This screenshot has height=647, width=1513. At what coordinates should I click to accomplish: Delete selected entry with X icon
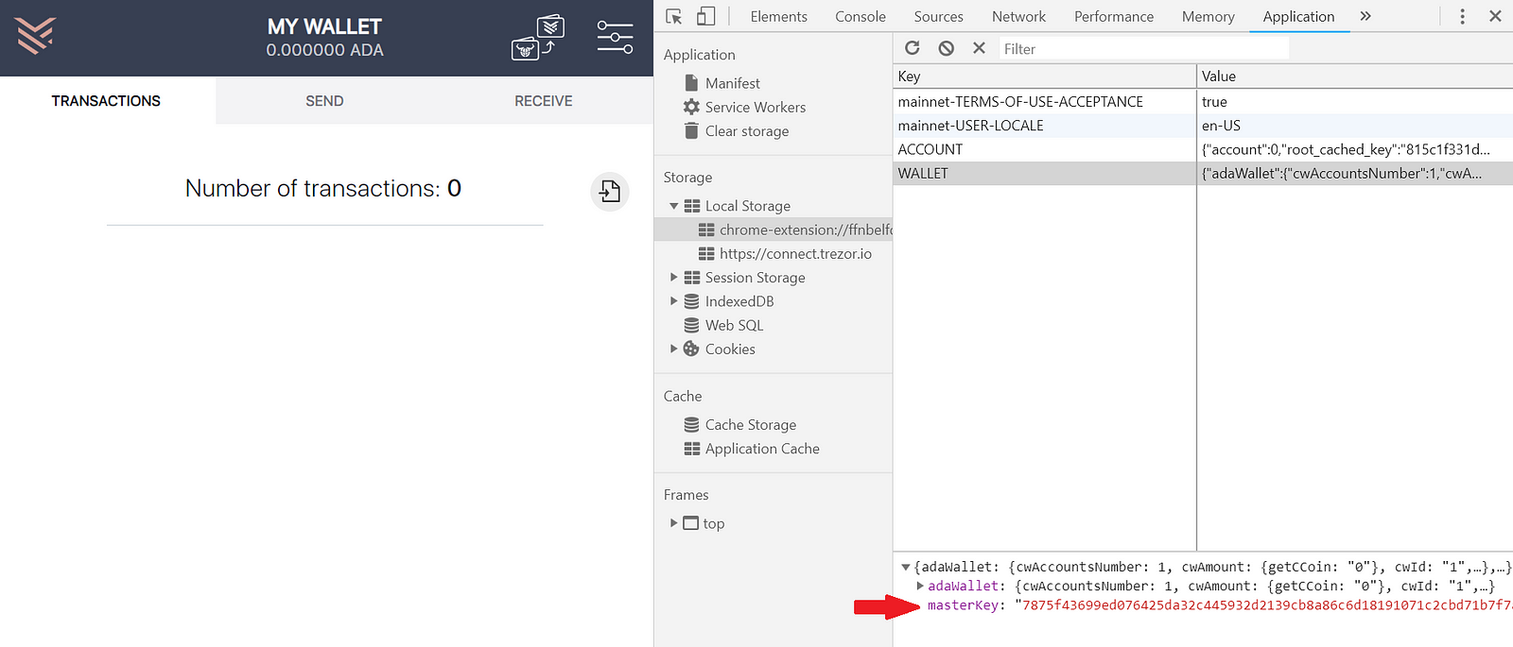click(979, 48)
